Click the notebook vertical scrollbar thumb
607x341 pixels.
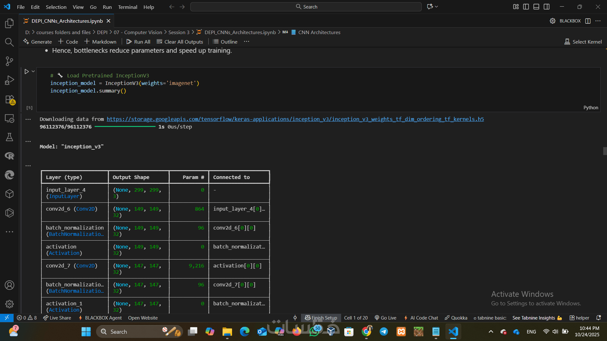coord(604,151)
